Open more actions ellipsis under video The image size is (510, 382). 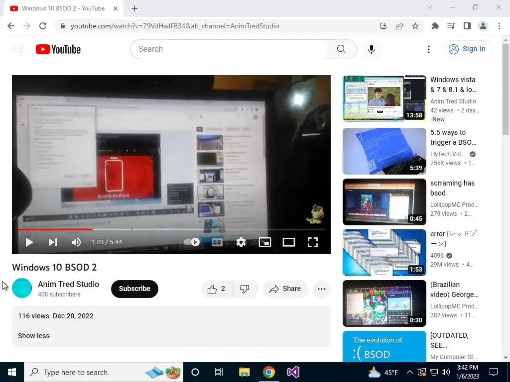322,289
